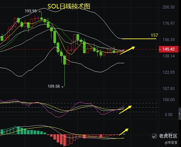
Task: Click the 200.30 price axis label
Action: click(169, 7)
